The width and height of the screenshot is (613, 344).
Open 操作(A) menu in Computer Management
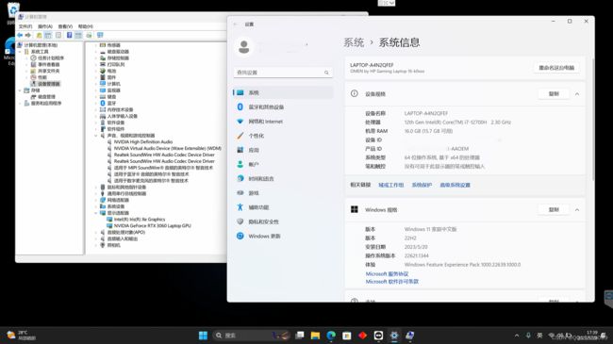tap(45, 26)
